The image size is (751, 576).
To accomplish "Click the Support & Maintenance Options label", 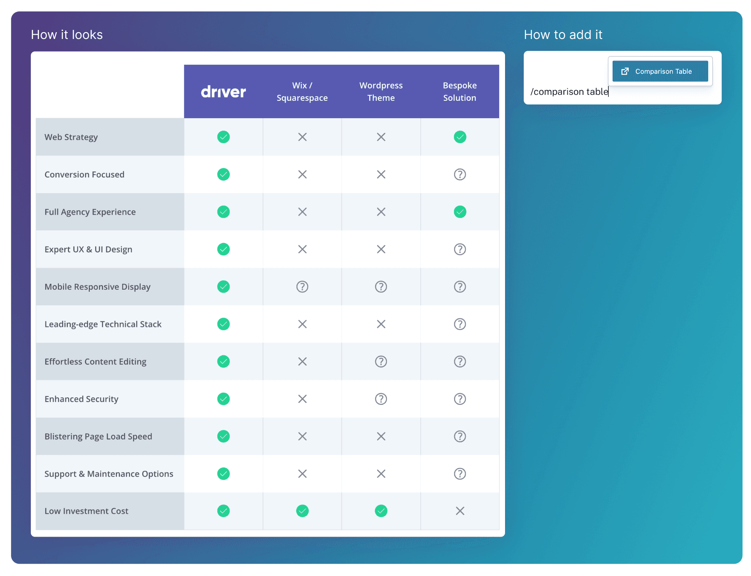I will [109, 474].
